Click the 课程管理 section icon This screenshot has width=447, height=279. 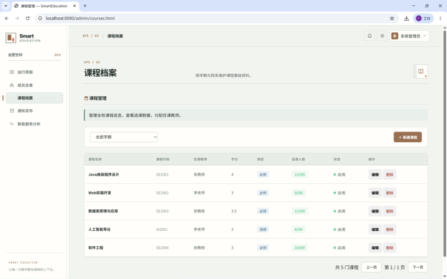86,98
